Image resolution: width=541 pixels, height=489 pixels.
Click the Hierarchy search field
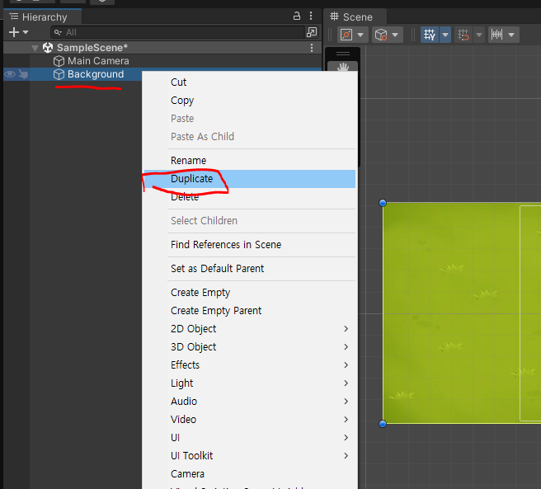coord(181,32)
